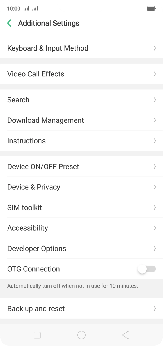163x346 pixels.
Task: Open the Search settings entry
Action: pyautogui.click(x=18, y=100)
